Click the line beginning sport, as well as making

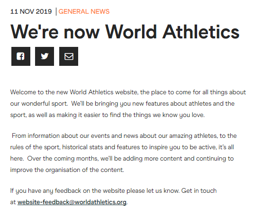108,115
